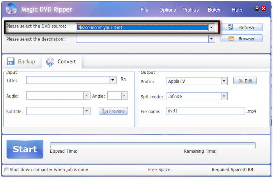Open the File menu

click(144, 10)
